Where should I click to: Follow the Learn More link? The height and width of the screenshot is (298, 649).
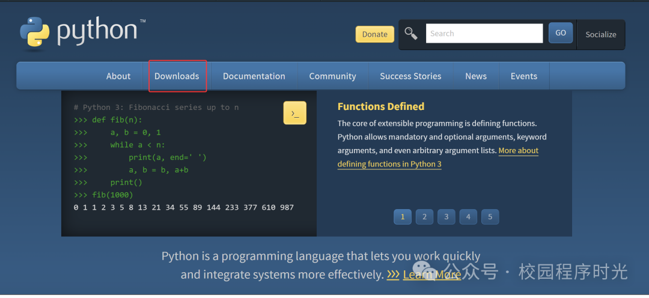tap(431, 275)
